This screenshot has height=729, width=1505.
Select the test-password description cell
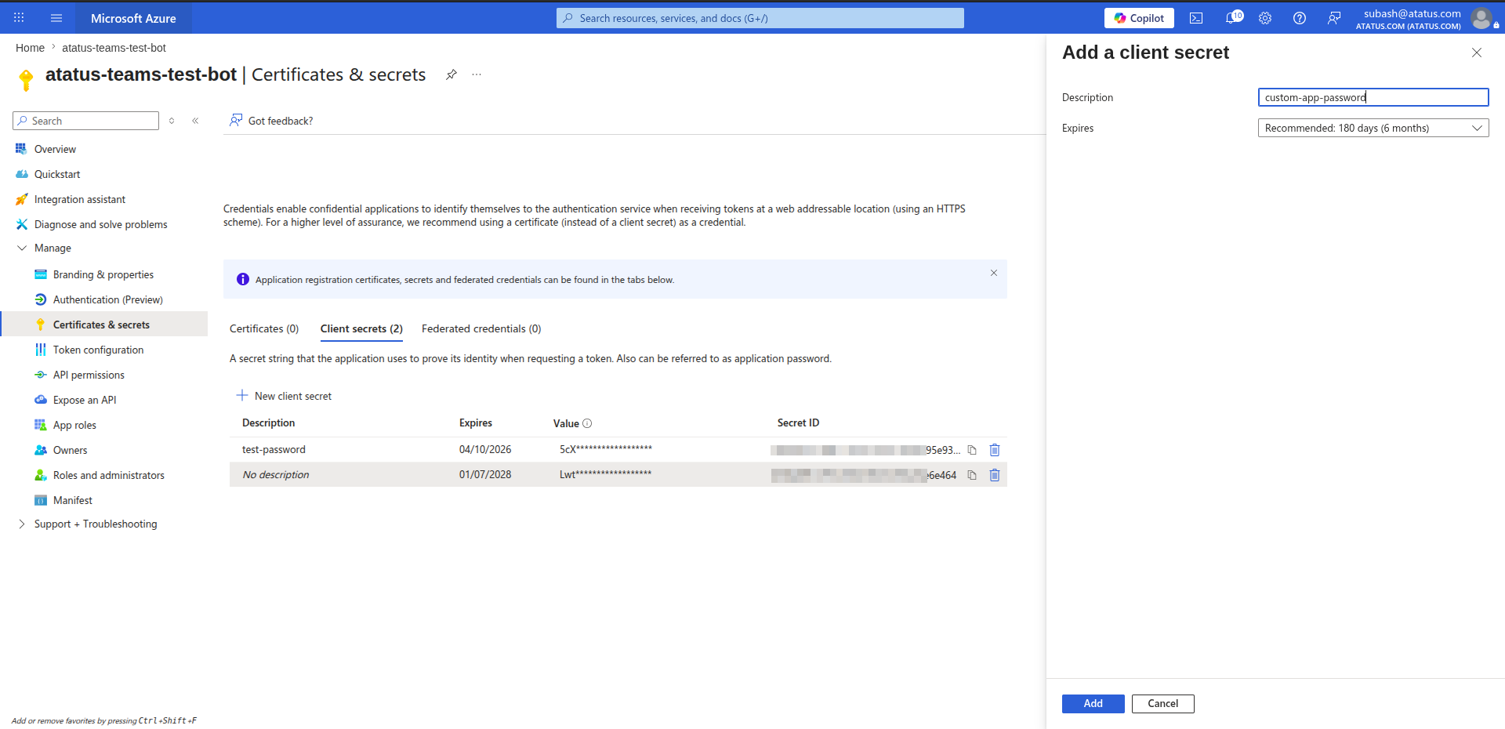pyautogui.click(x=274, y=450)
